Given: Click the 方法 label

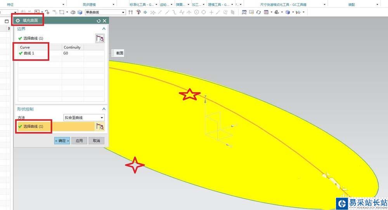Looking at the screenshot, I should pyautogui.click(x=21, y=118).
